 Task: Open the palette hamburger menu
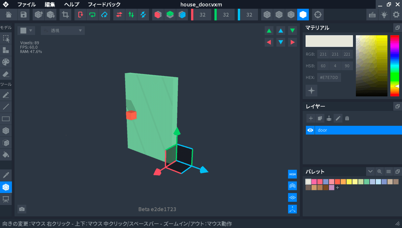389,172
